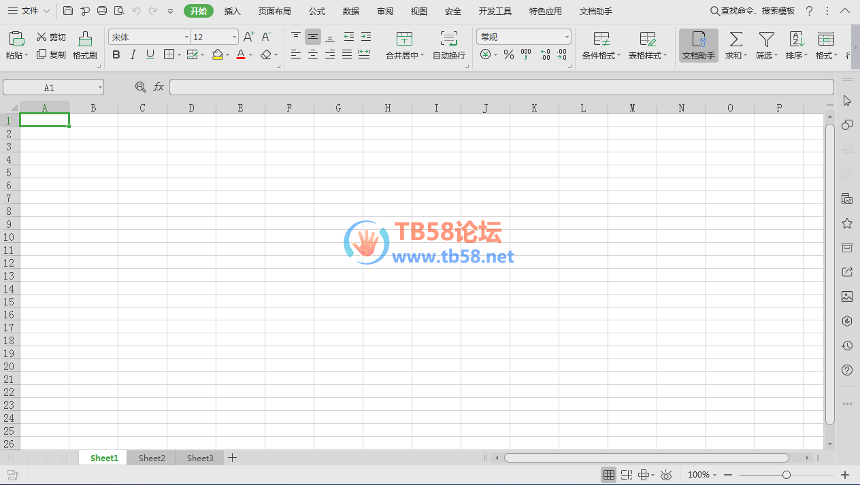Viewport: 860px width, 485px height.
Task: Select the Format Painter (格式刷) tool
Action: click(x=85, y=46)
